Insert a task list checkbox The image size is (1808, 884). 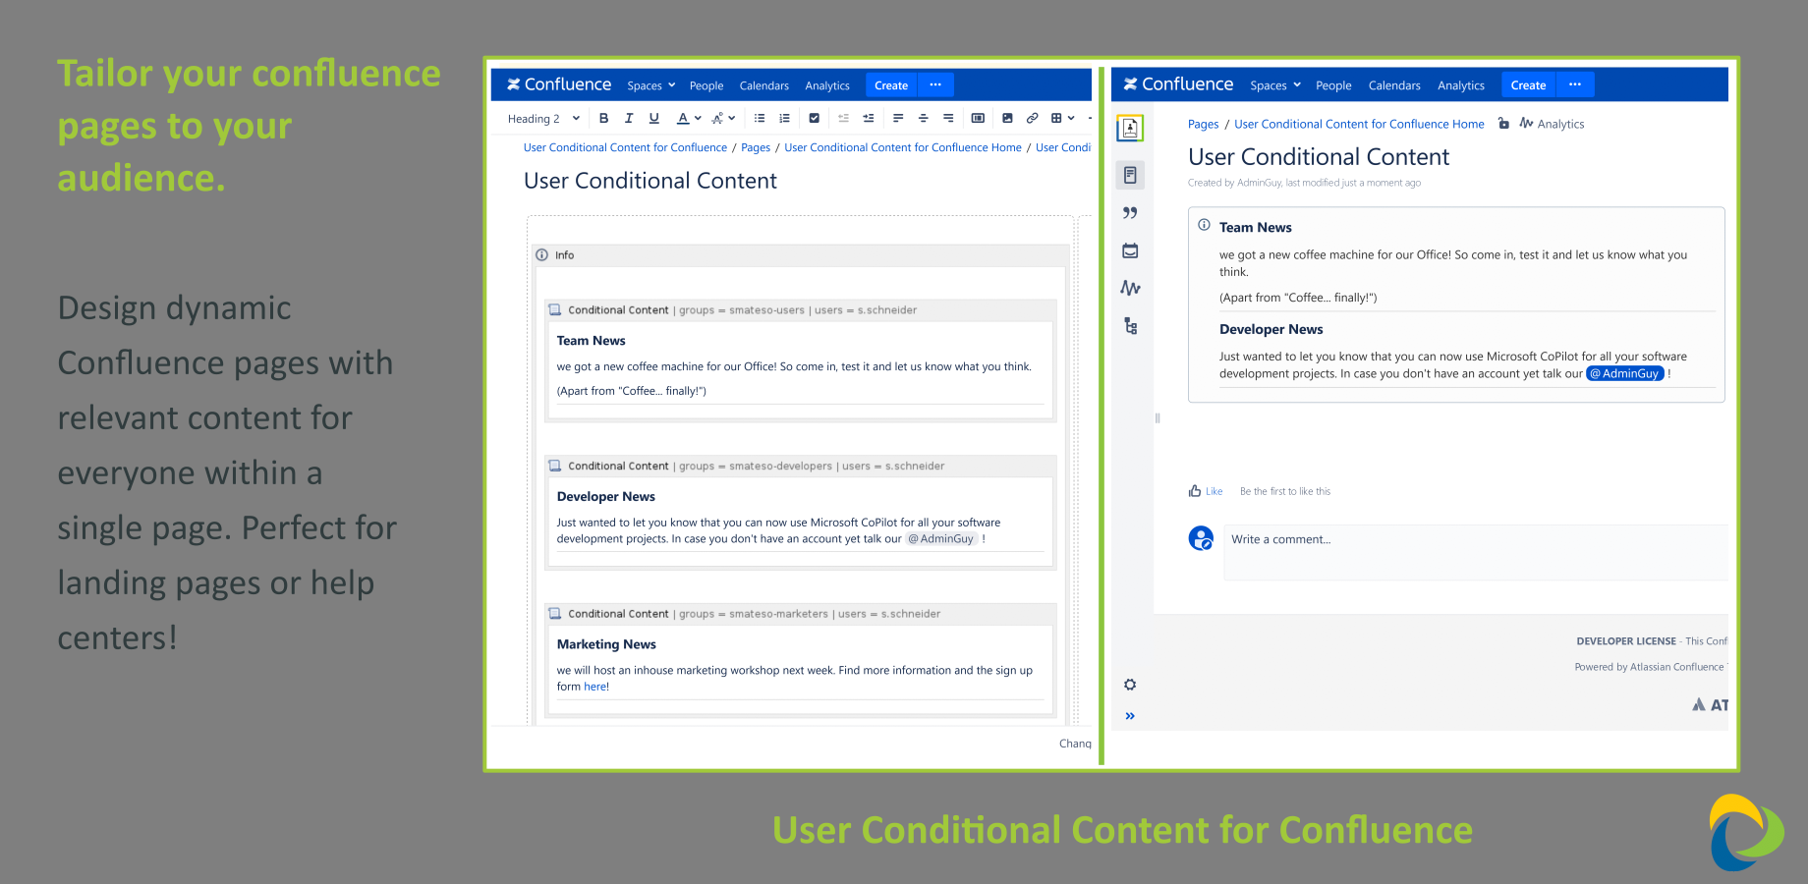point(814,118)
